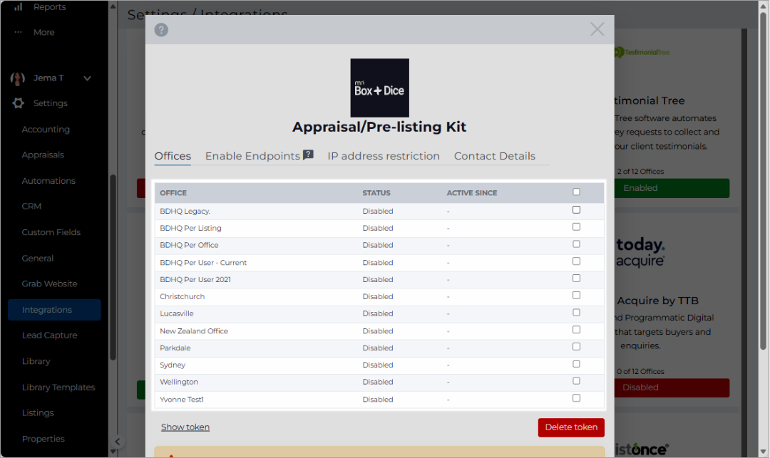The width and height of the screenshot is (770, 458).
Task: Expand the Jema T user dropdown chevron
Action: point(87,78)
